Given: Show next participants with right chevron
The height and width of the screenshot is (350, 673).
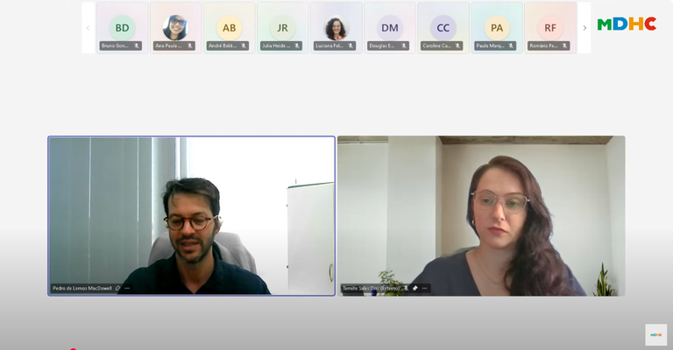Looking at the screenshot, I should pyautogui.click(x=584, y=28).
